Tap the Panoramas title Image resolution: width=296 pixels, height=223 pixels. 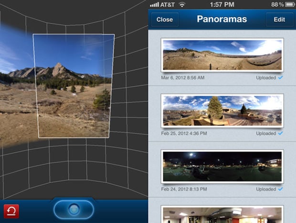tap(222, 19)
